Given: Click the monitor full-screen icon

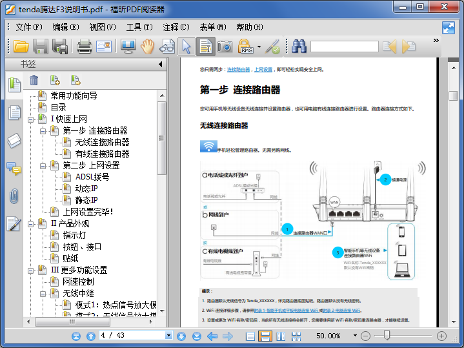Looking at the screenshot, I should pos(128,46).
